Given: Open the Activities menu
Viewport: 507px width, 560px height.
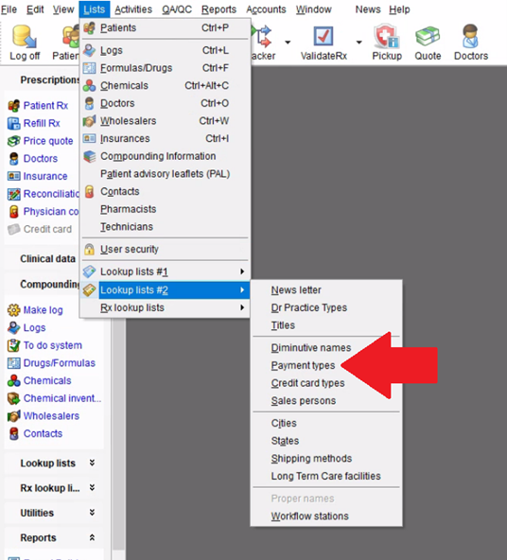Looking at the screenshot, I should point(133,9).
